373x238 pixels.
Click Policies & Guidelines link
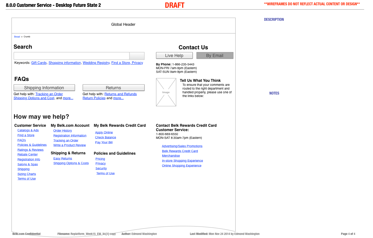click(x=32, y=145)
